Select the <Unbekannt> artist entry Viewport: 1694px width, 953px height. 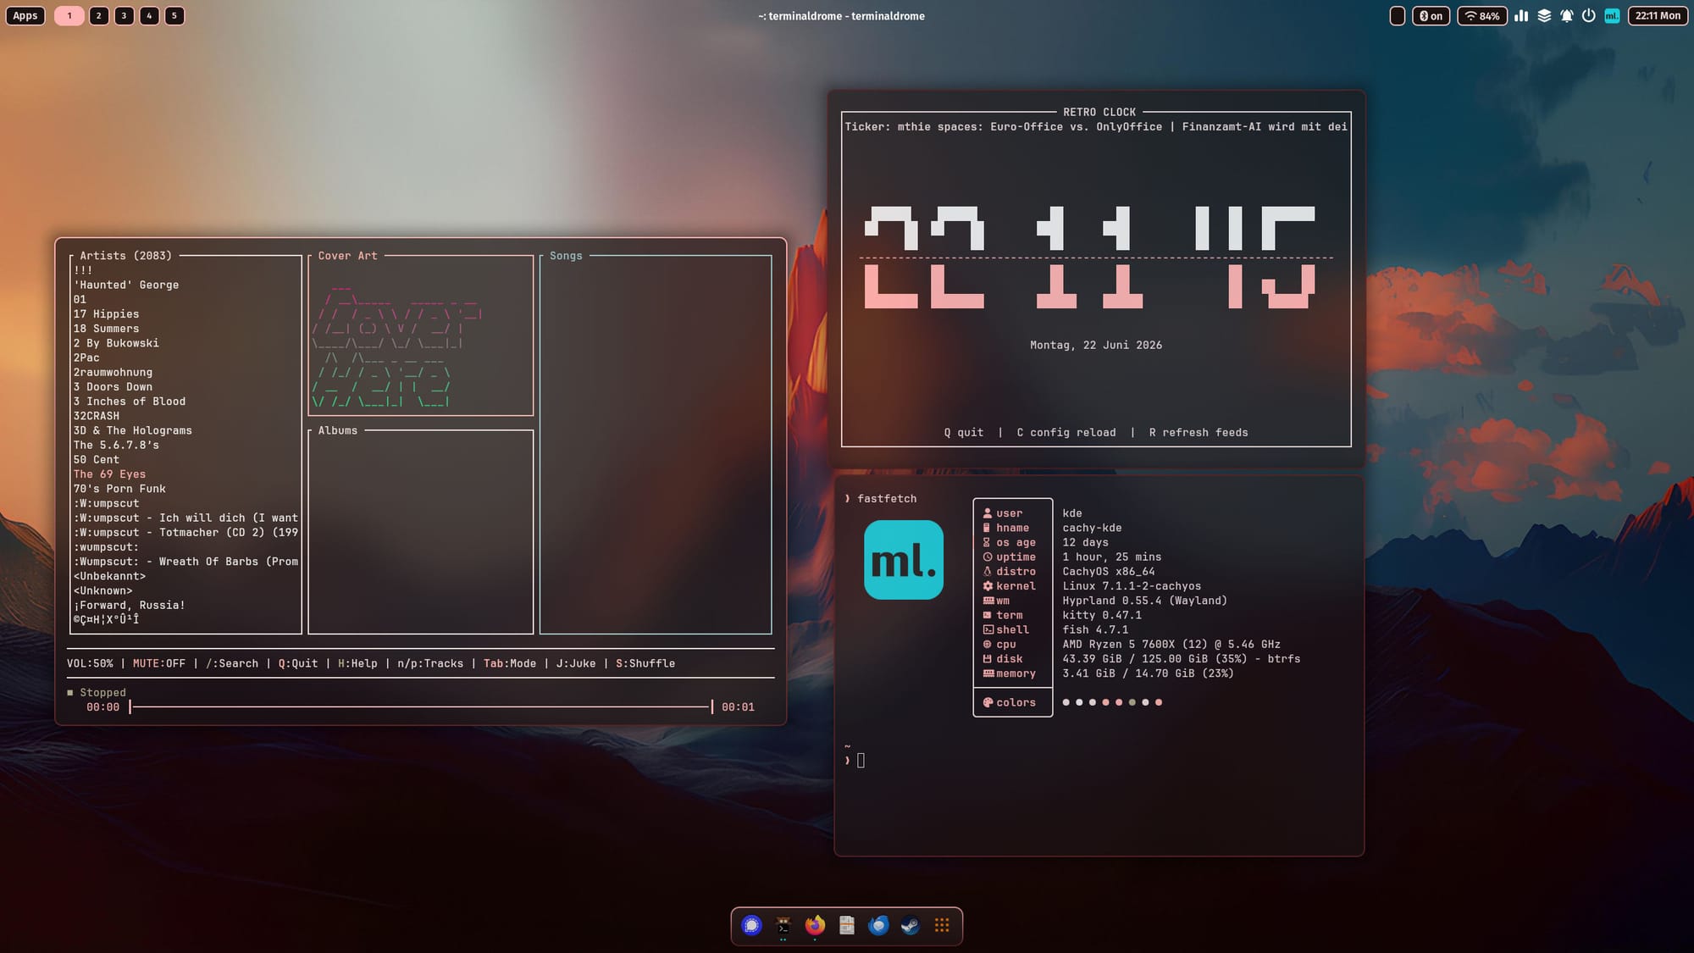pyautogui.click(x=109, y=576)
